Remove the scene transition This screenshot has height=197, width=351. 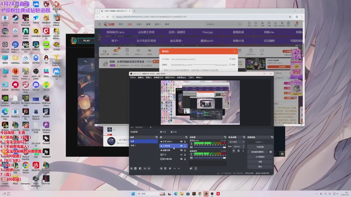(238, 151)
